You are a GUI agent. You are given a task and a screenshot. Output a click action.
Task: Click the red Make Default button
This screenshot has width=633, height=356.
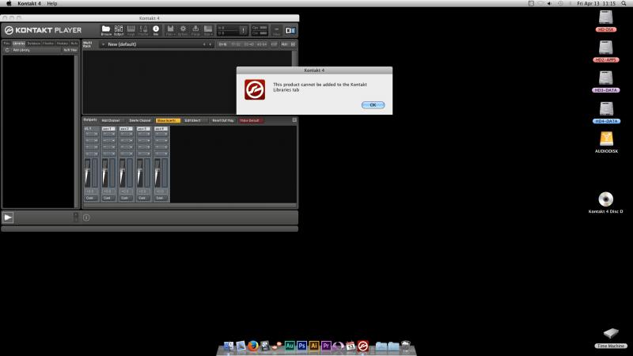click(x=250, y=121)
